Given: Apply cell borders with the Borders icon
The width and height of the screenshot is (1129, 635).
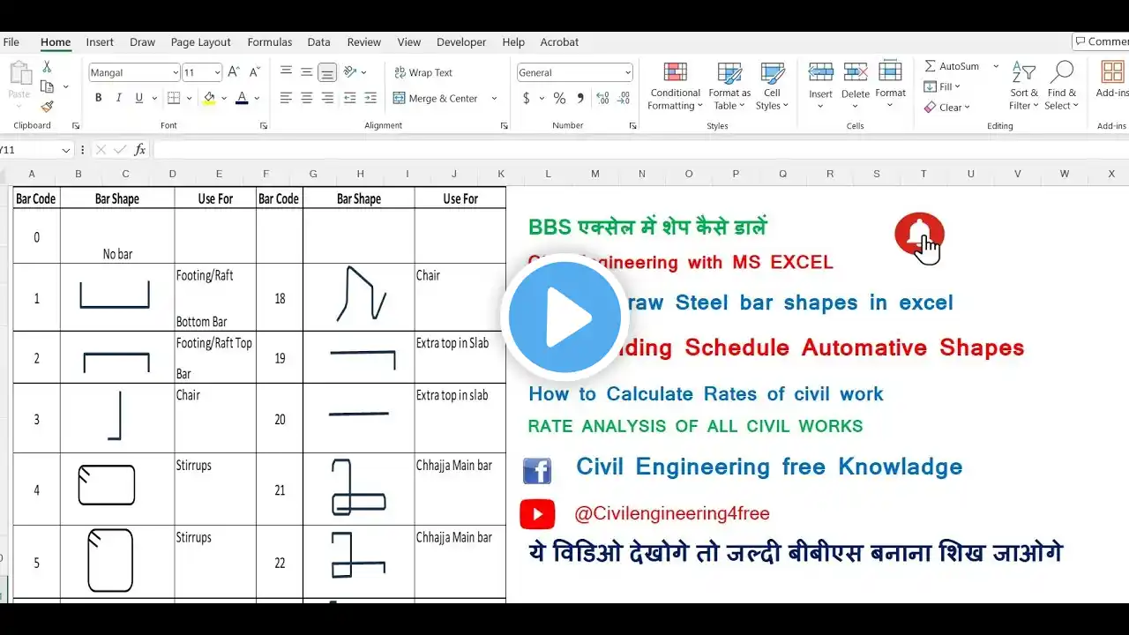Looking at the screenshot, I should click(174, 98).
